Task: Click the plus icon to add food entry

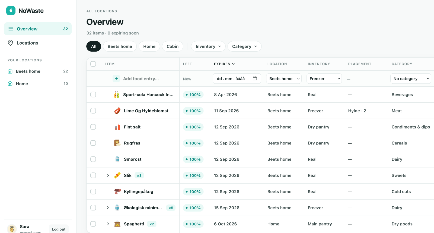Action: tap(116, 78)
